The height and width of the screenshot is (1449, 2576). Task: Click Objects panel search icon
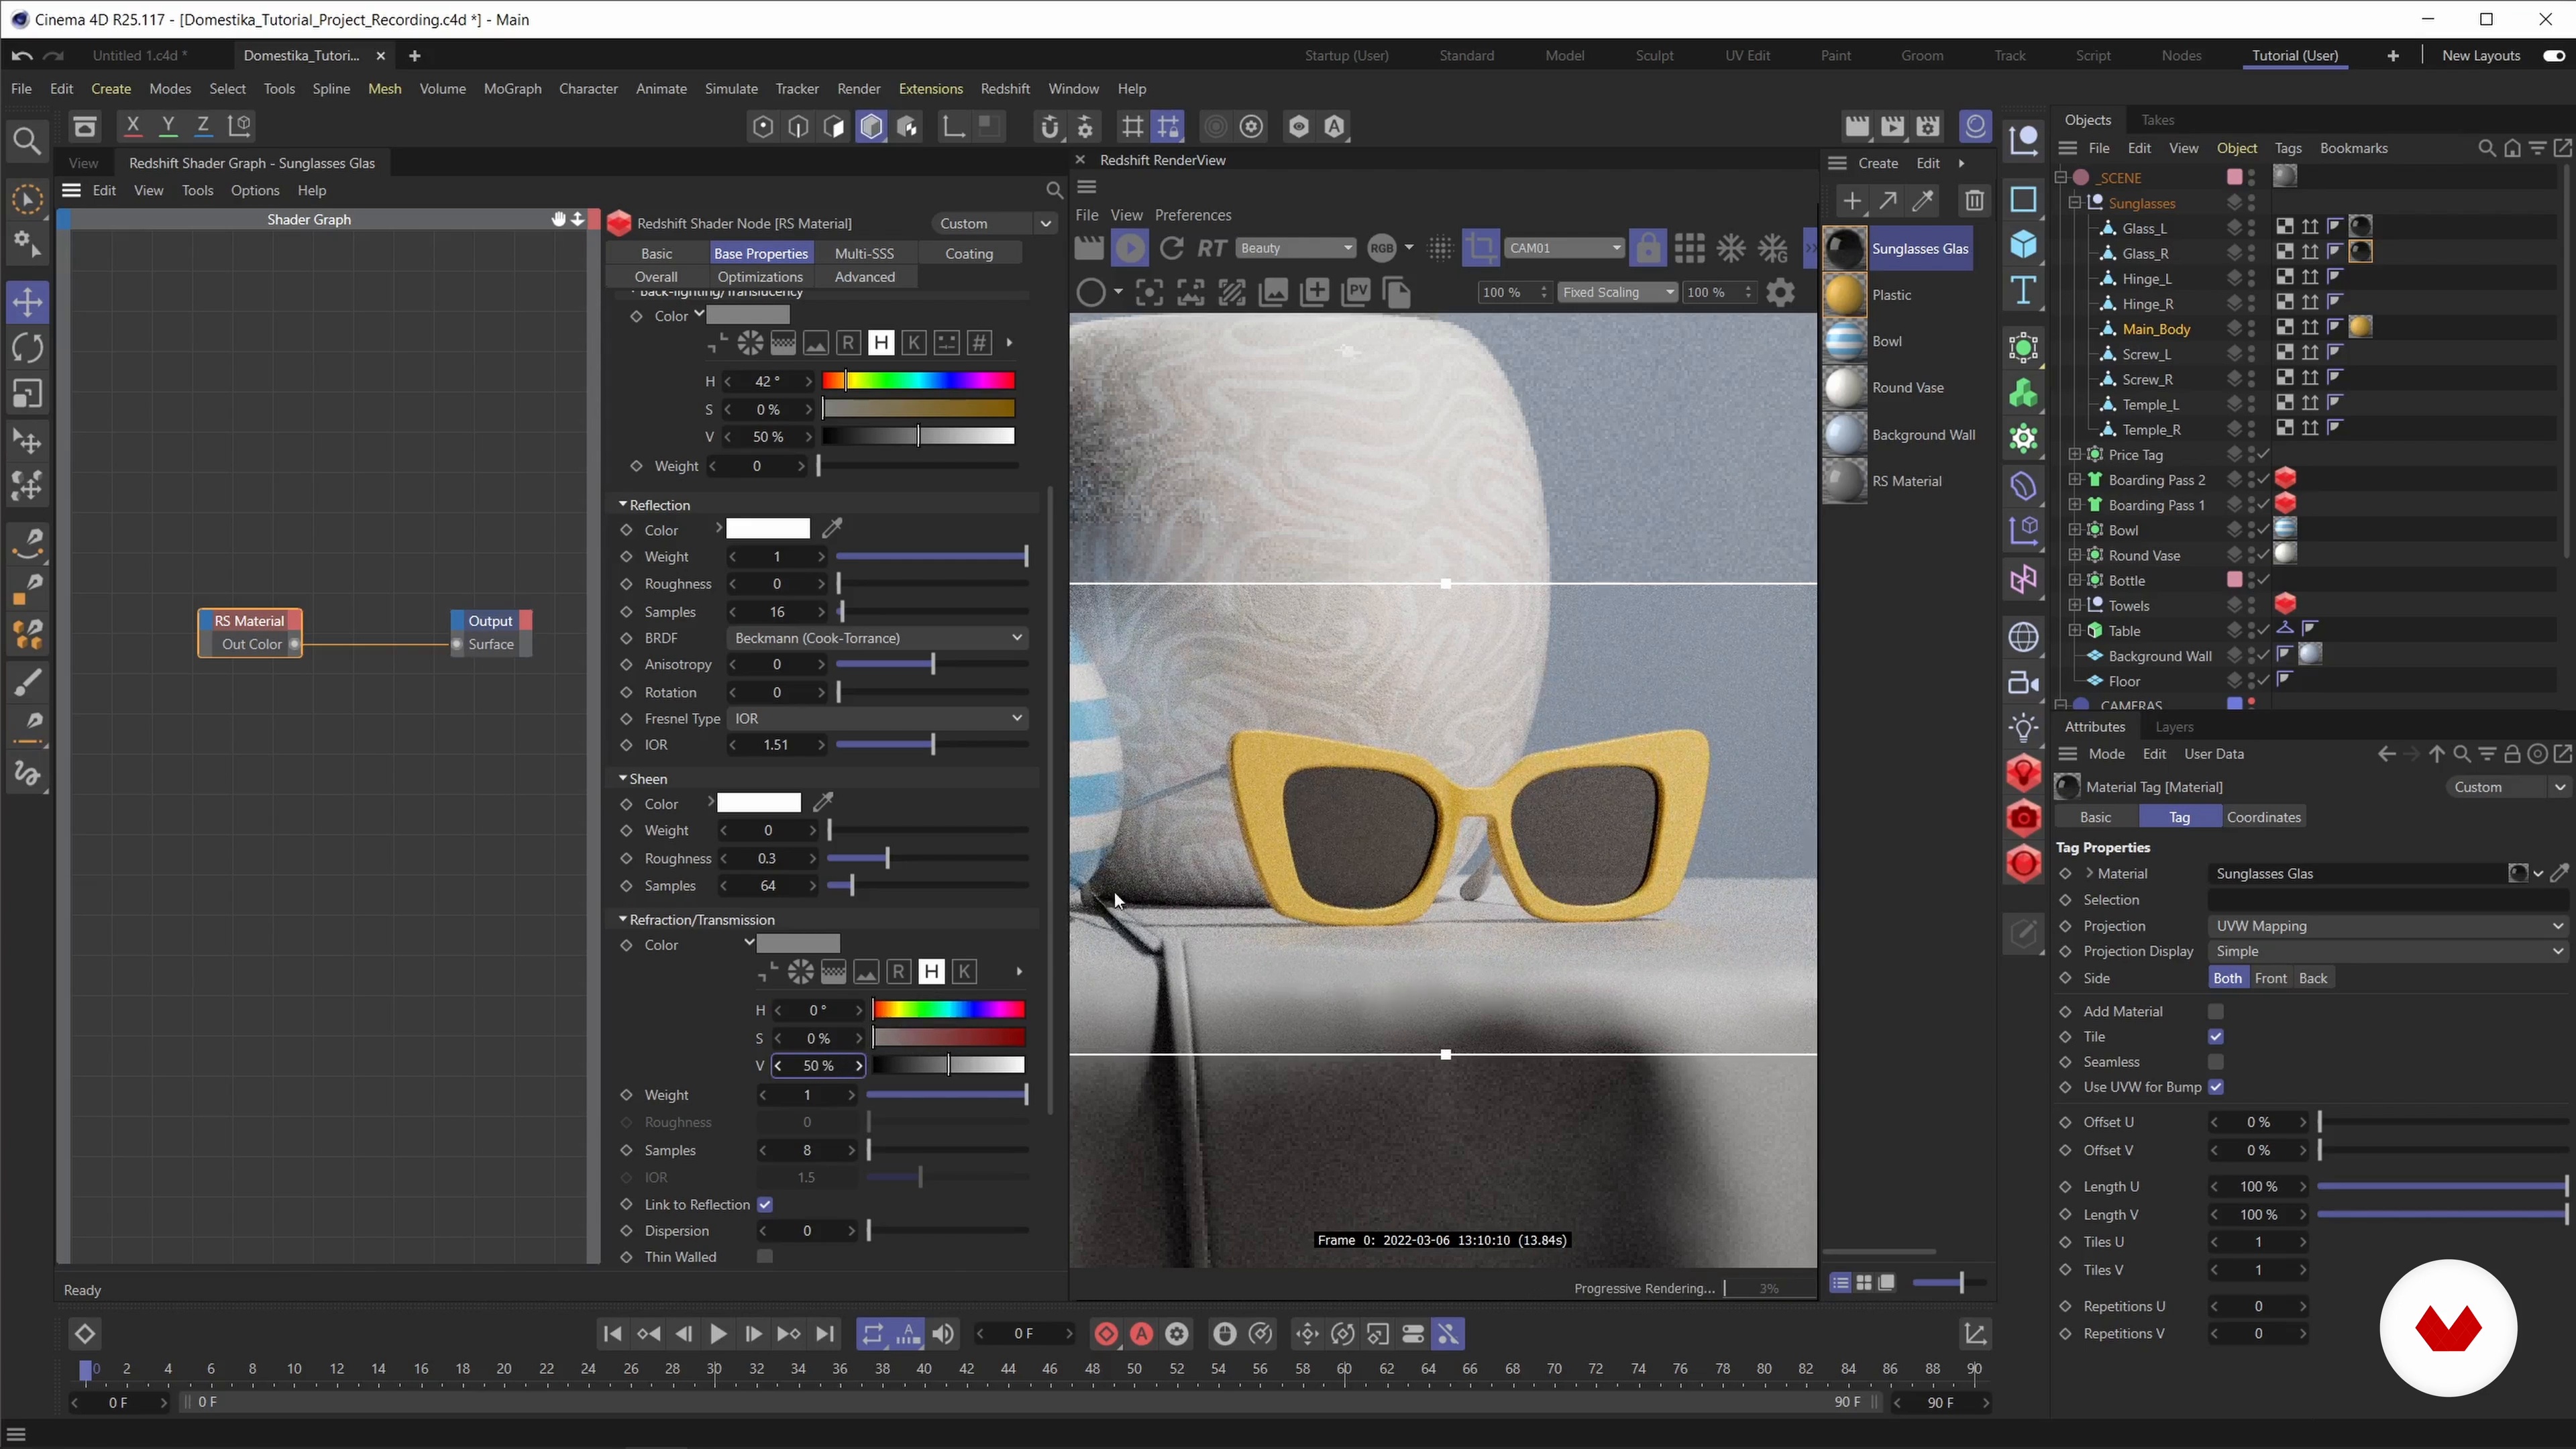[2486, 148]
